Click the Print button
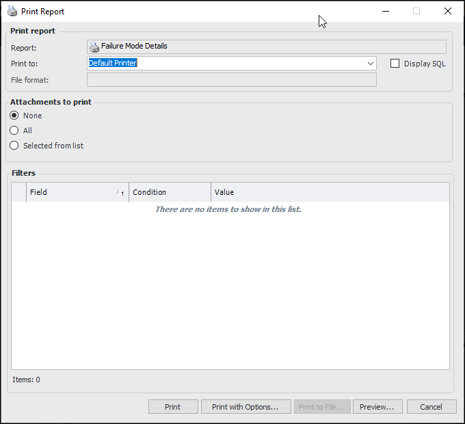Image resolution: width=465 pixels, height=424 pixels. click(173, 407)
